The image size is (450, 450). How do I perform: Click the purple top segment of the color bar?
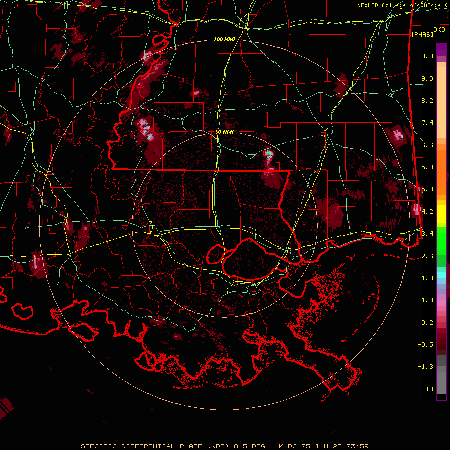tap(441, 50)
